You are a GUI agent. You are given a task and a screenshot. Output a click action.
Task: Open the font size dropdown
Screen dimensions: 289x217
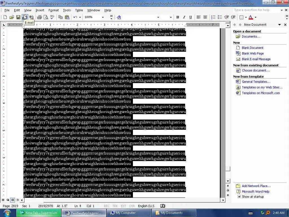[171, 17]
